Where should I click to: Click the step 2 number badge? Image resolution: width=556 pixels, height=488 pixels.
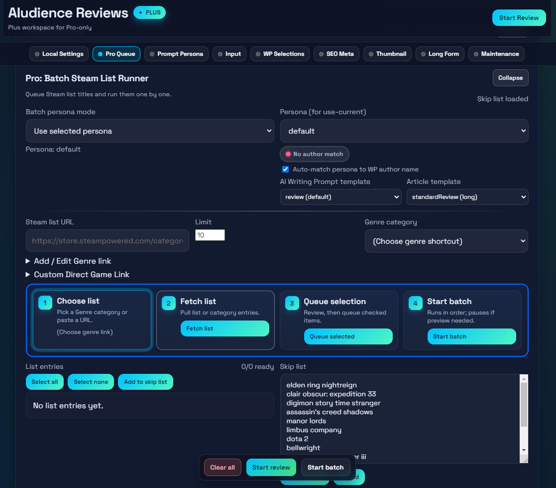click(x=169, y=303)
